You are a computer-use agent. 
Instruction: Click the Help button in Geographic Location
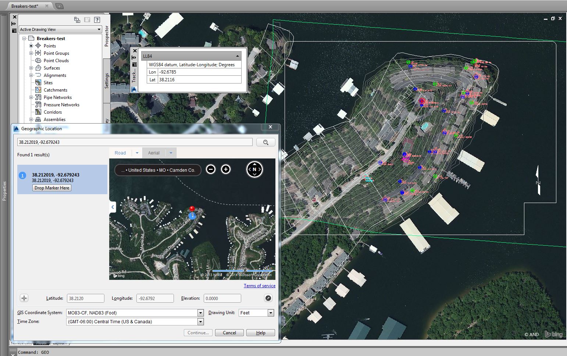point(261,332)
